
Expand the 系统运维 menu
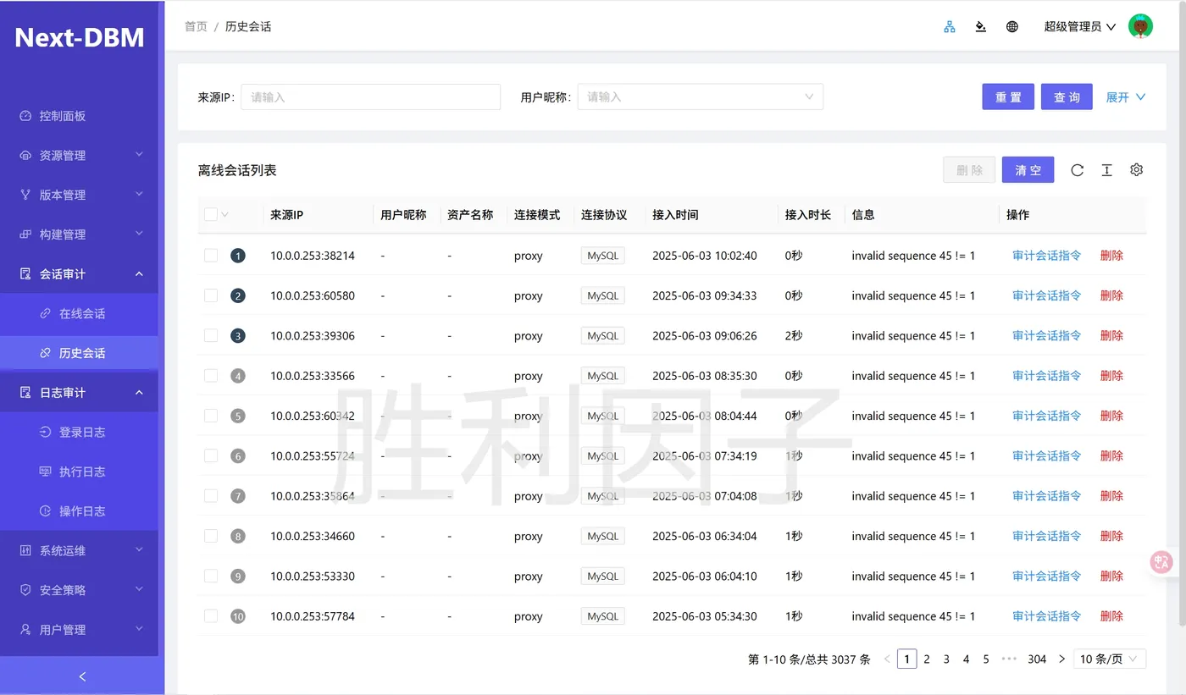79,550
